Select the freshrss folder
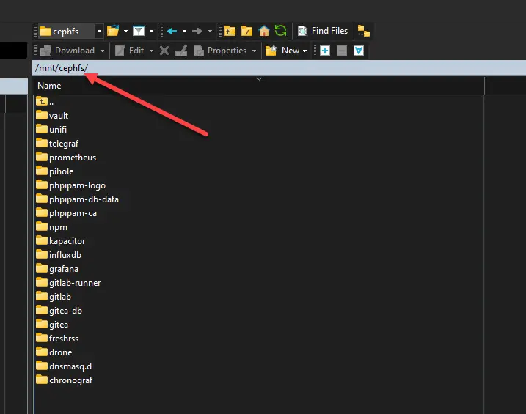Image resolution: width=526 pixels, height=414 pixels. 57,339
